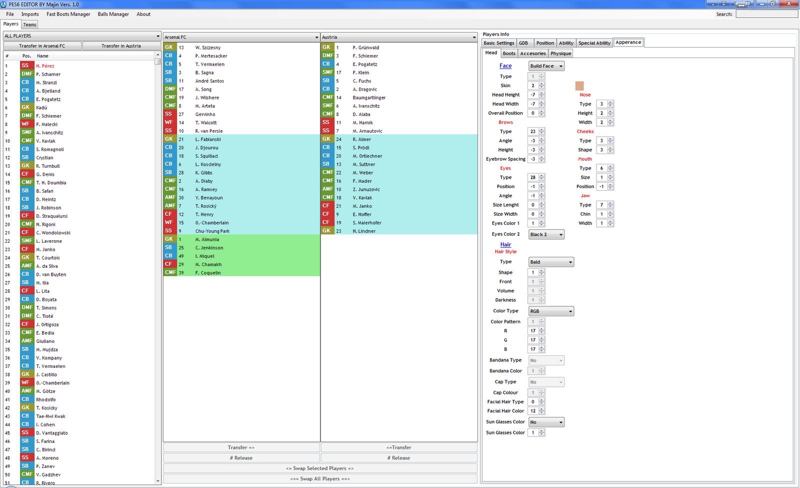This screenshot has height=488, width=800.
Task: Open the PES6 Editor application icon menu
Action: [5, 5]
